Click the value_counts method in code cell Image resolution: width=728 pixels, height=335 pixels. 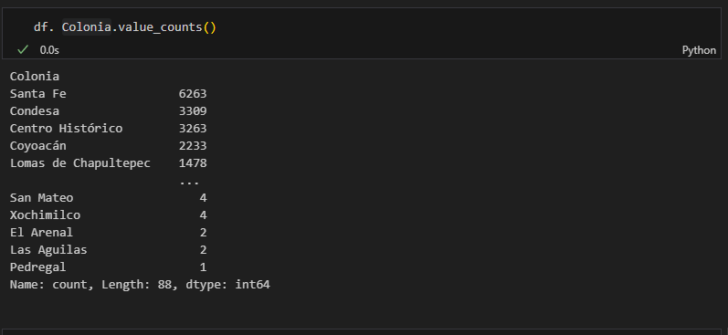[x=160, y=27]
